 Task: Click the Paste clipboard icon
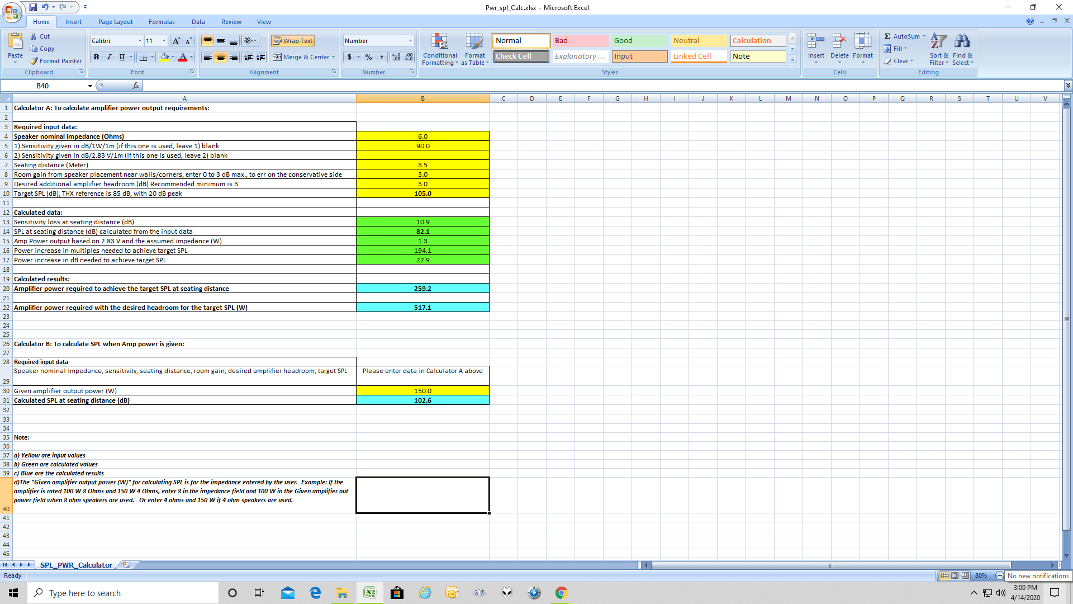point(15,41)
